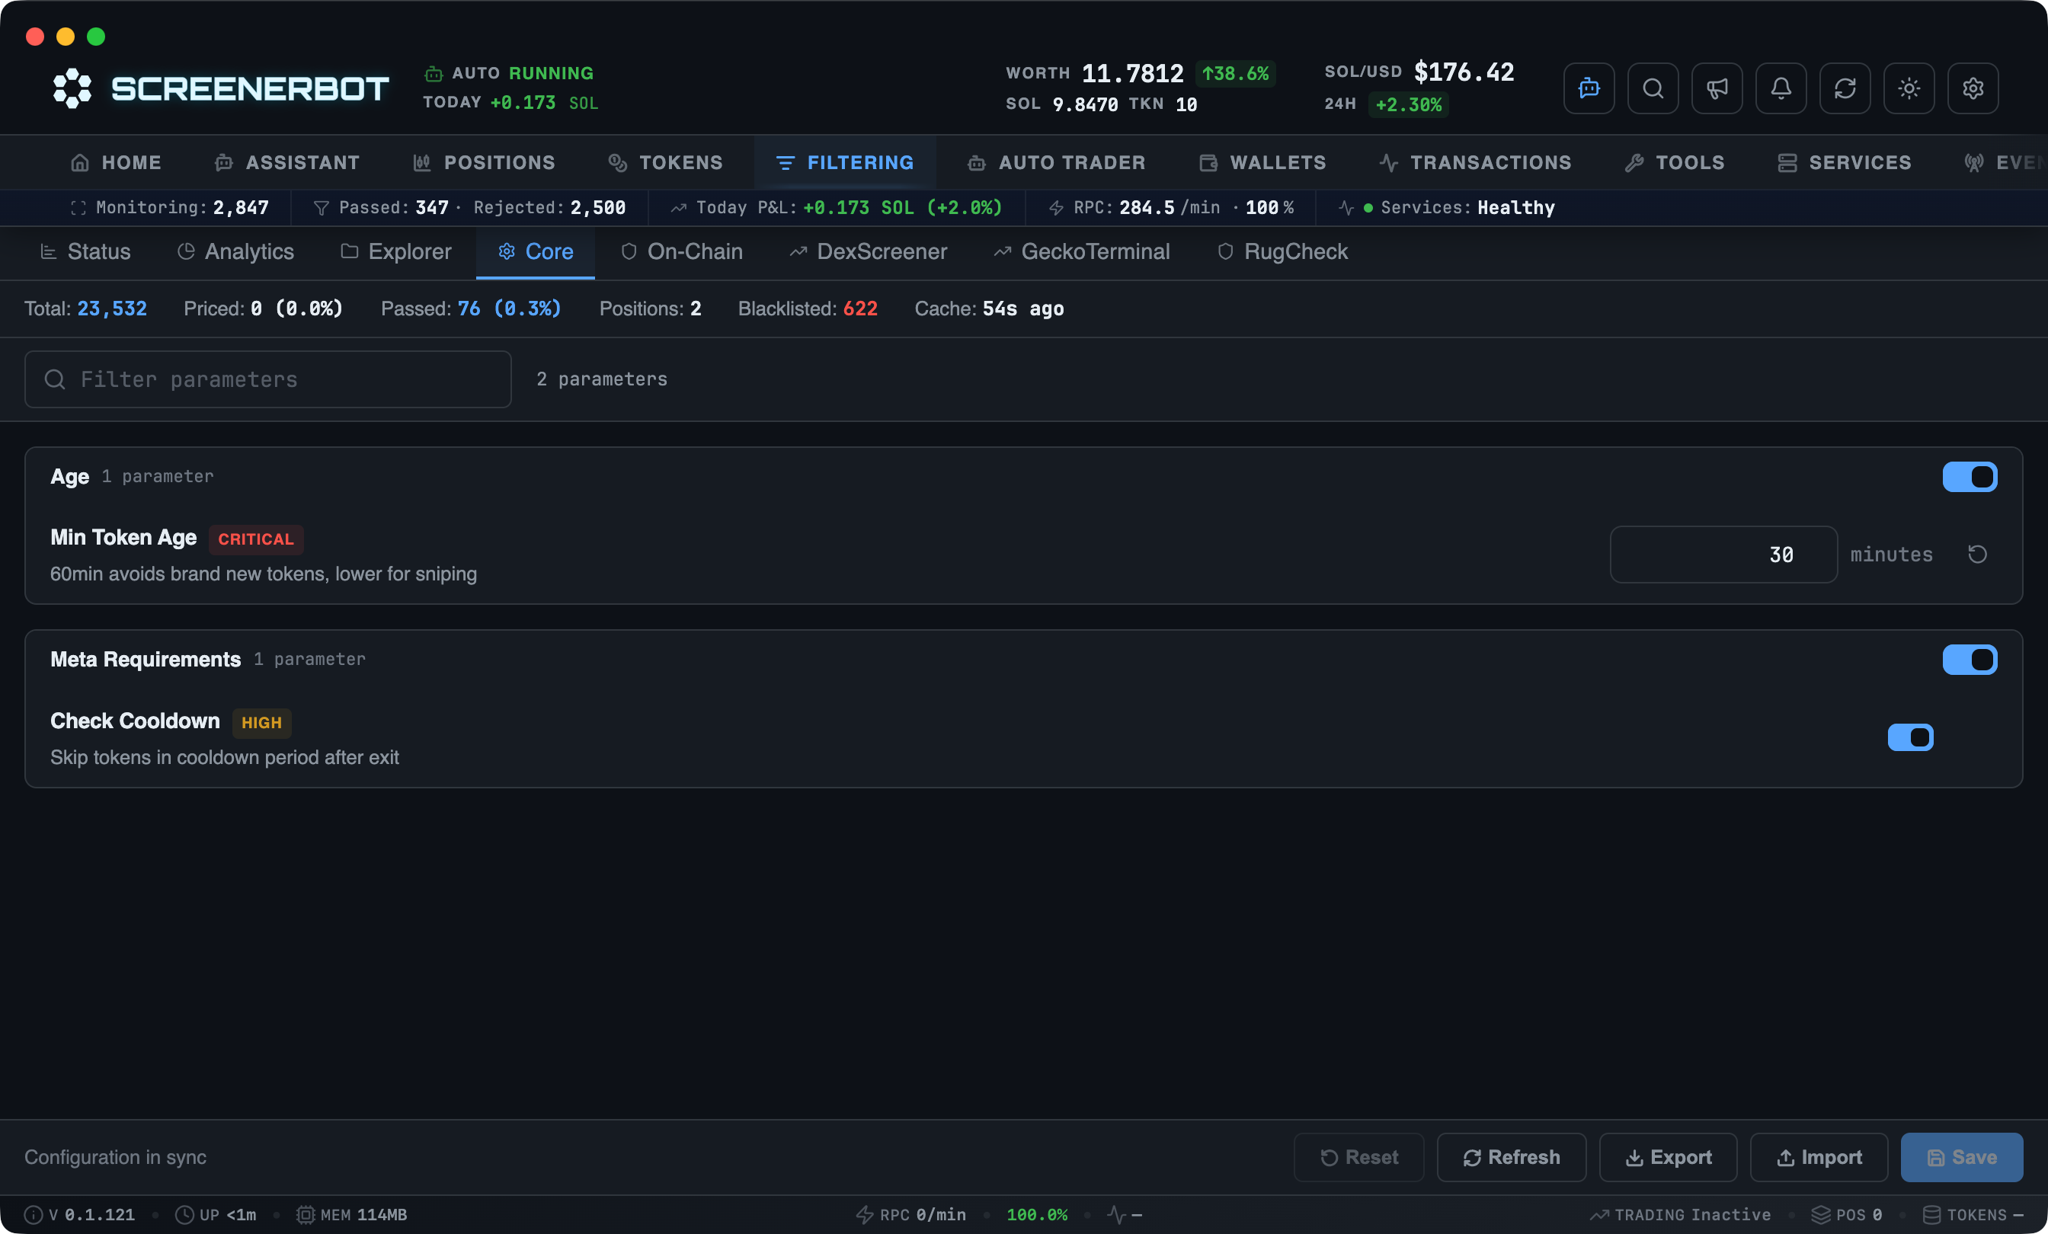Click the auto trader robot status icon
Screen dimensions: 2048x1234
click(433, 74)
